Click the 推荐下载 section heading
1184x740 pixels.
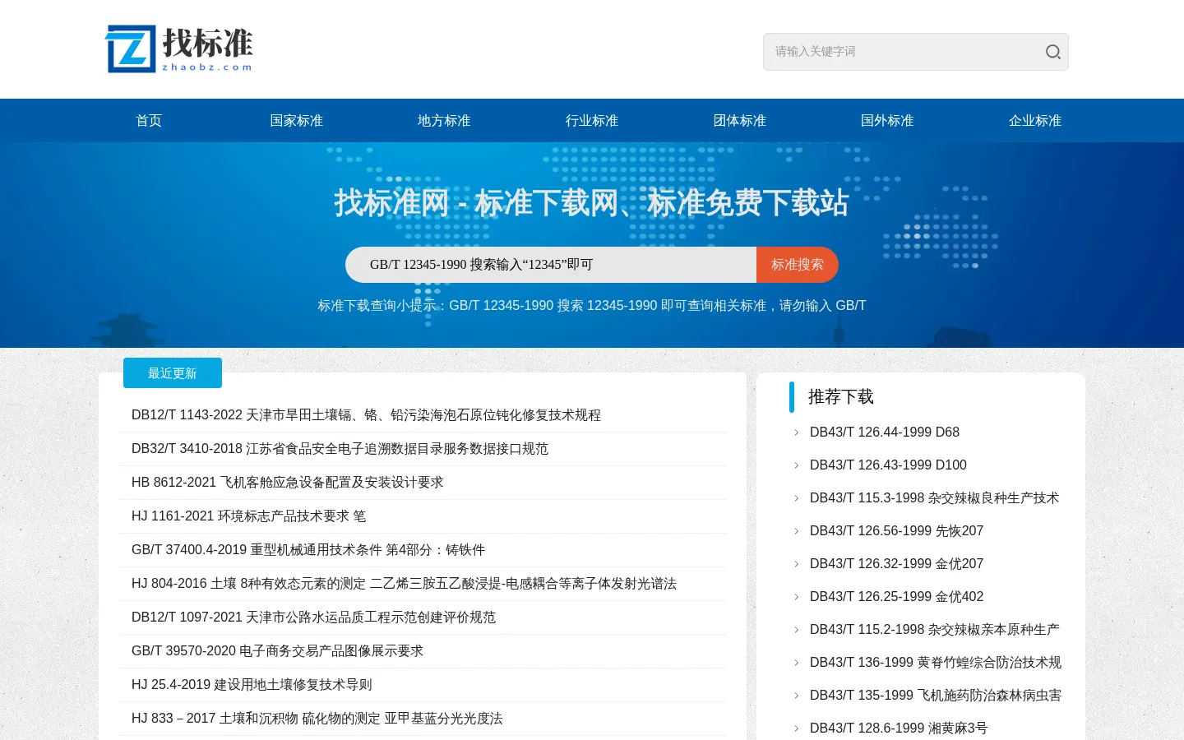coord(840,397)
